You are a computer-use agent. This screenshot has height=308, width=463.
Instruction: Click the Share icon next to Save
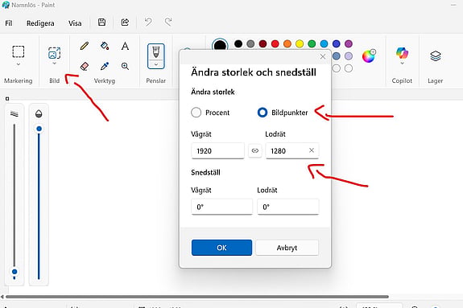click(x=125, y=23)
